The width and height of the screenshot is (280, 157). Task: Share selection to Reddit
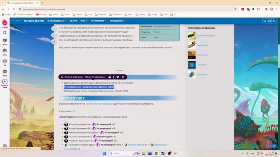click(109, 77)
